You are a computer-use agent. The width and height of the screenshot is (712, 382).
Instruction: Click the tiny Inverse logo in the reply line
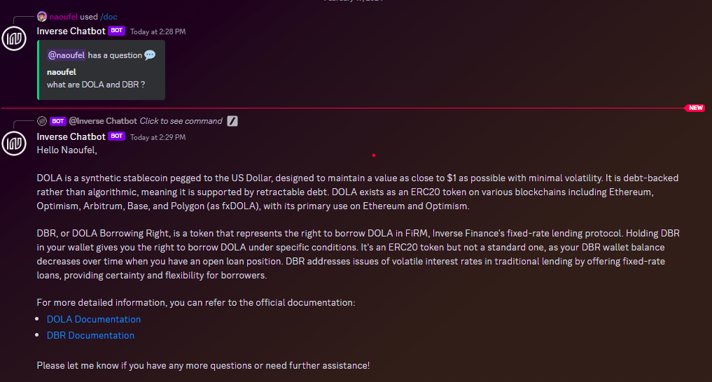pyautogui.click(x=42, y=121)
